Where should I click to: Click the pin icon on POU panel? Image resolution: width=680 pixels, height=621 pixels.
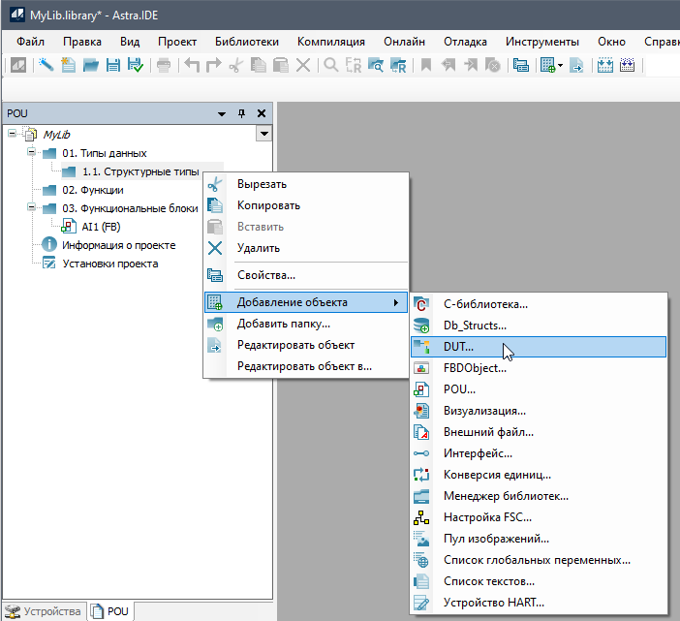click(242, 113)
